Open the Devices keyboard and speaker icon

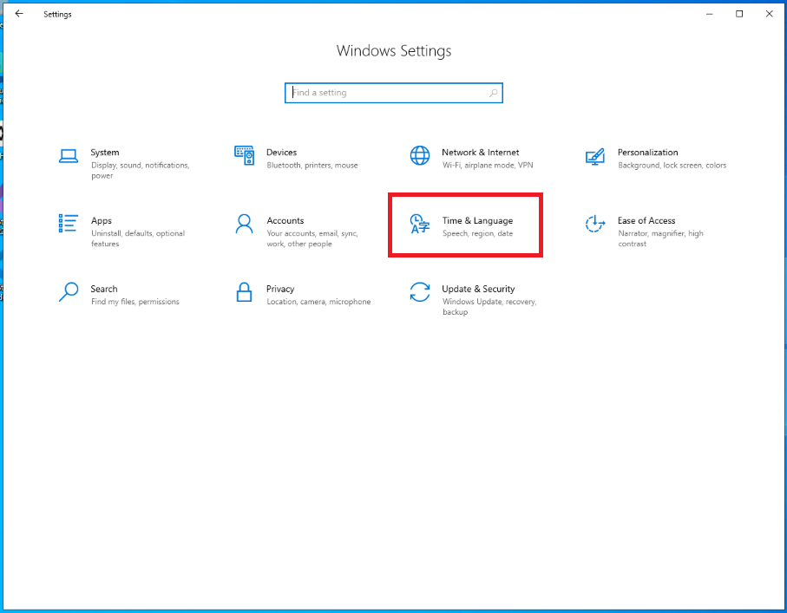coord(244,155)
